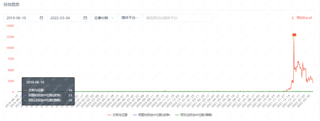Edit the end date 2022-03-04 text

tap(60, 18)
